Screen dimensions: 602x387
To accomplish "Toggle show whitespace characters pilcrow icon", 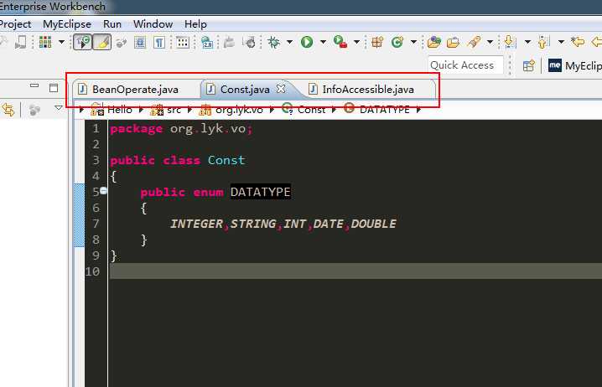I will coord(159,42).
